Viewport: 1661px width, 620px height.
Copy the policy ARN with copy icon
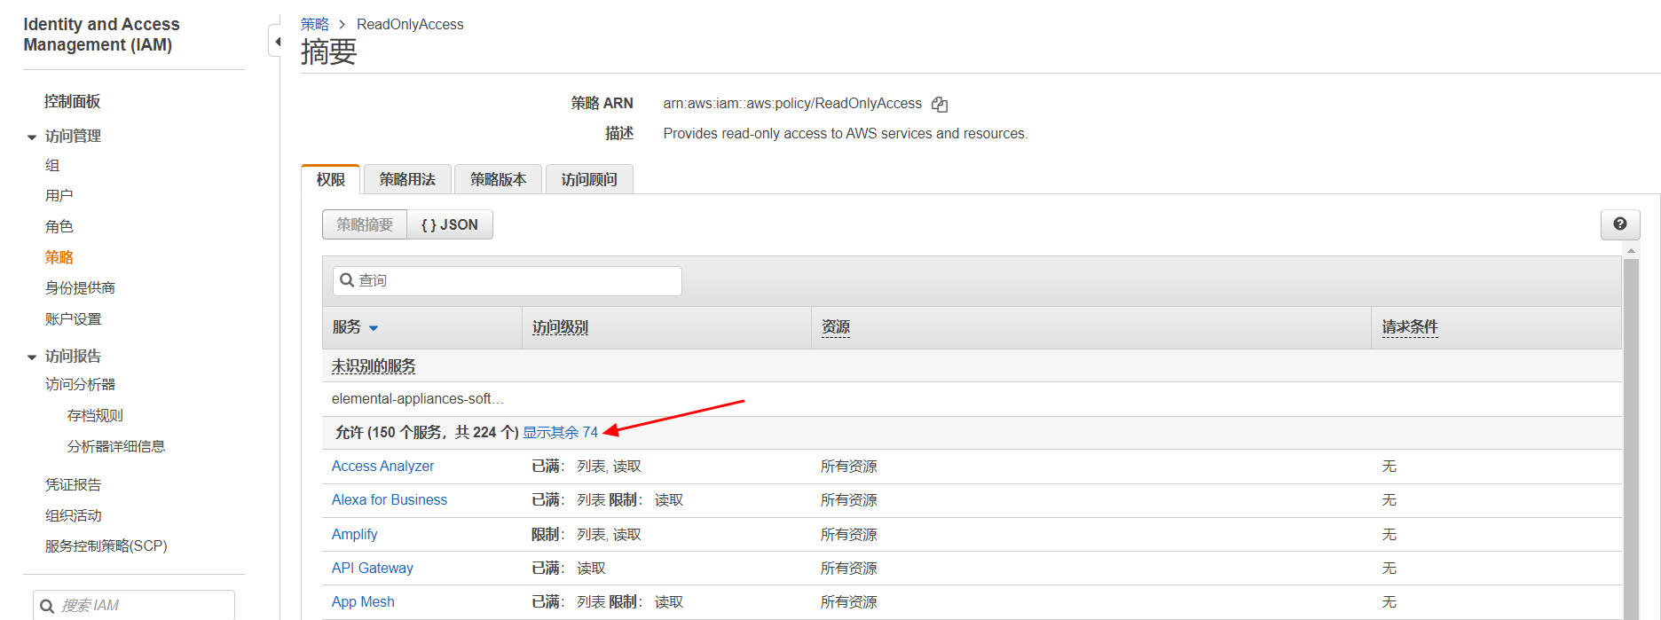click(940, 105)
